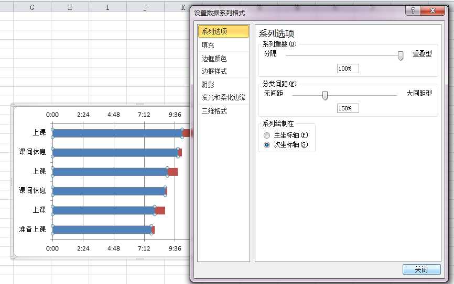Screen dimensions: 454x284
Task: Close the dialog with the X icon
Action: [433, 10]
